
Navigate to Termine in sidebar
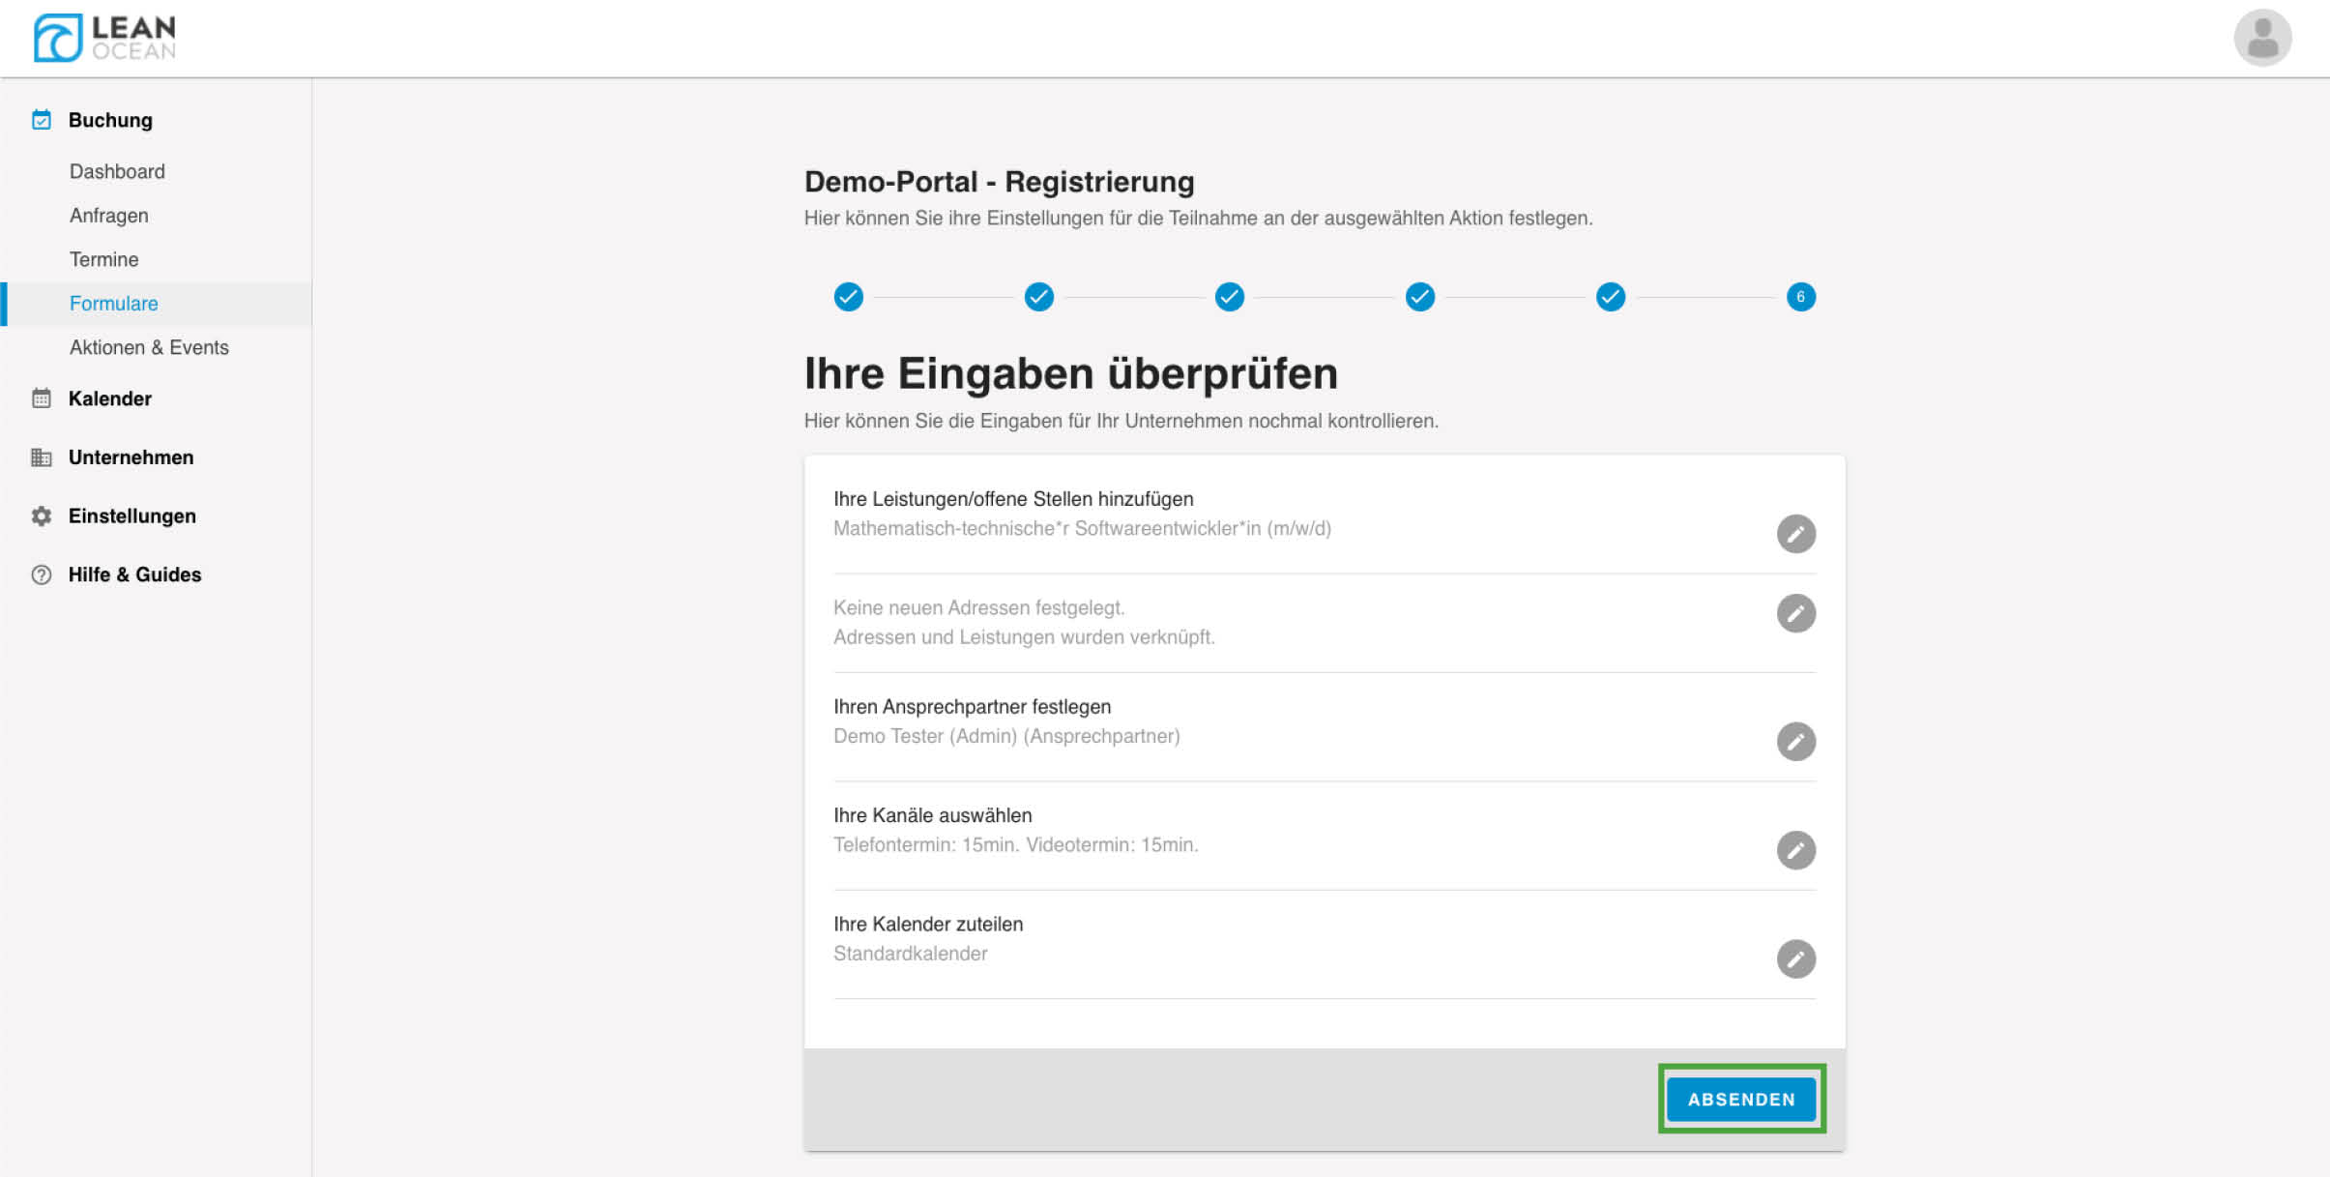tap(103, 259)
